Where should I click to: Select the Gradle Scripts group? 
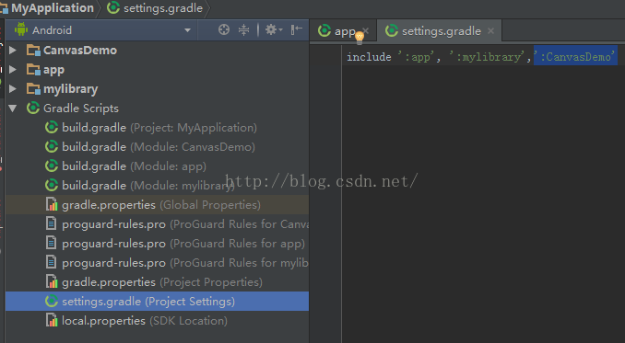[81, 109]
